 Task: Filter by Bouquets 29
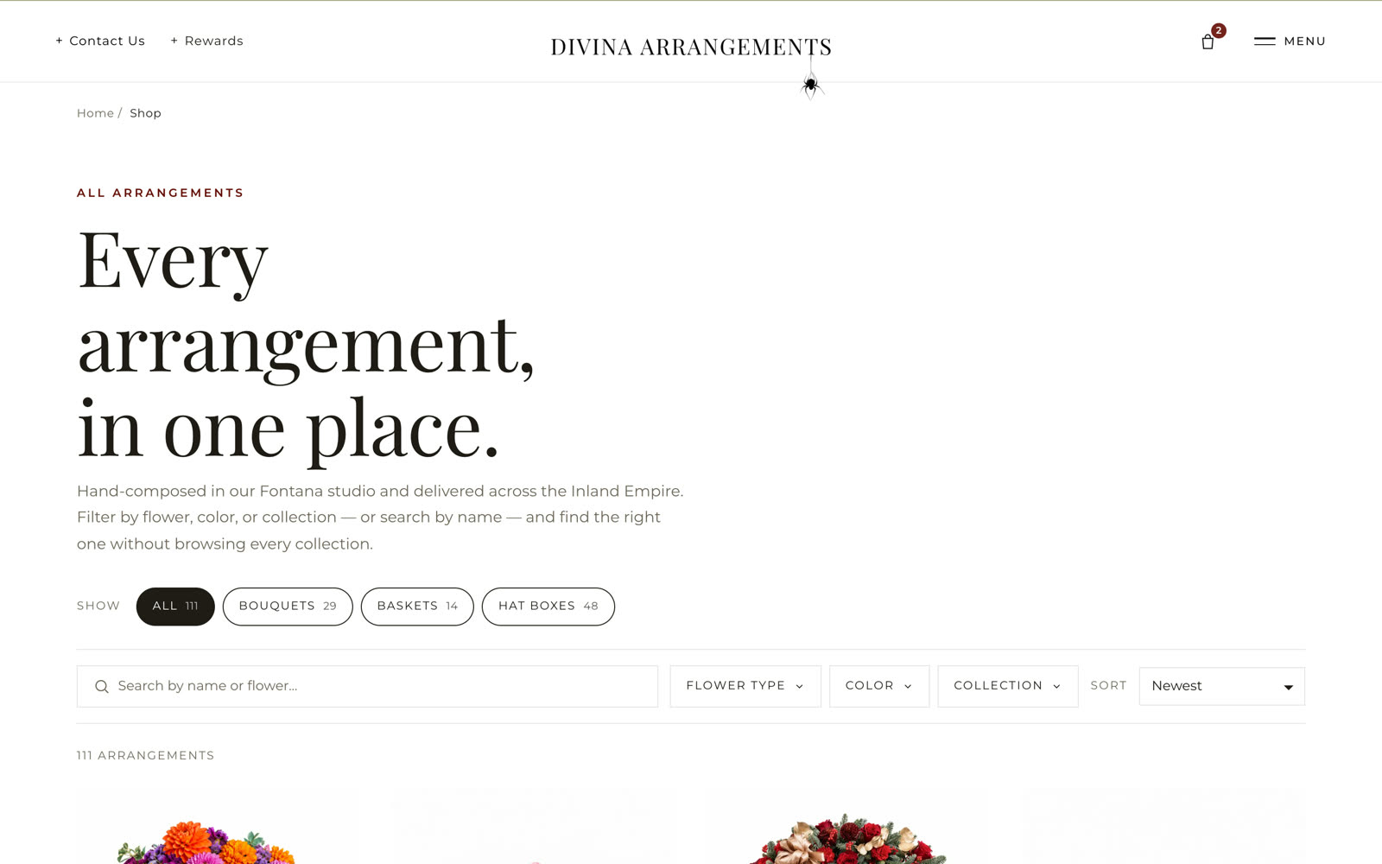pos(288,607)
